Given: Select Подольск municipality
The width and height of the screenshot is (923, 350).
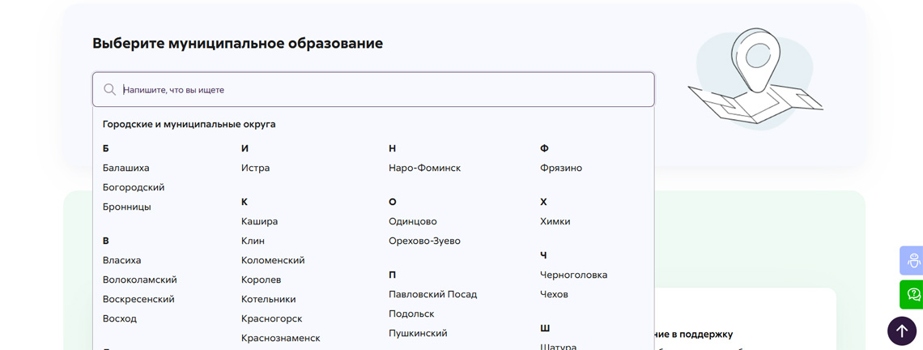Looking at the screenshot, I should 411,314.
